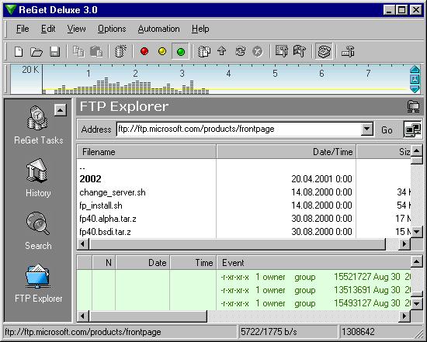The image size is (427, 342).
Task: Click the new download sparkle icon
Action: pyautogui.click(x=120, y=51)
